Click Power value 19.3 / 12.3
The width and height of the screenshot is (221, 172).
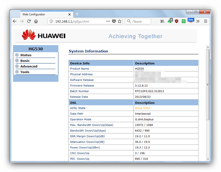142,147
